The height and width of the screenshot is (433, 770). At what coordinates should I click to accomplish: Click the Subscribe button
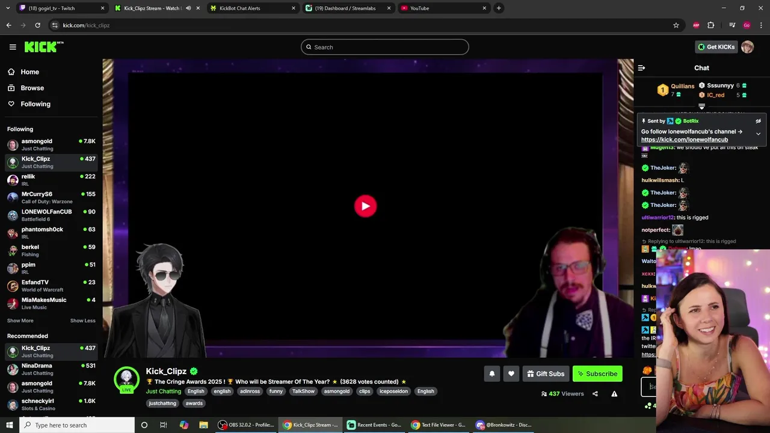597,373
